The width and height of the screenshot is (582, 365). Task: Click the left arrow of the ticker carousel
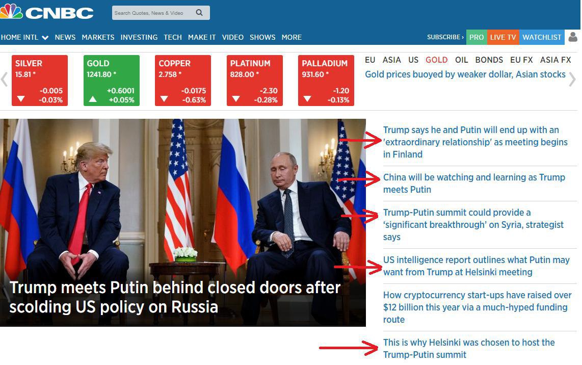click(4, 80)
